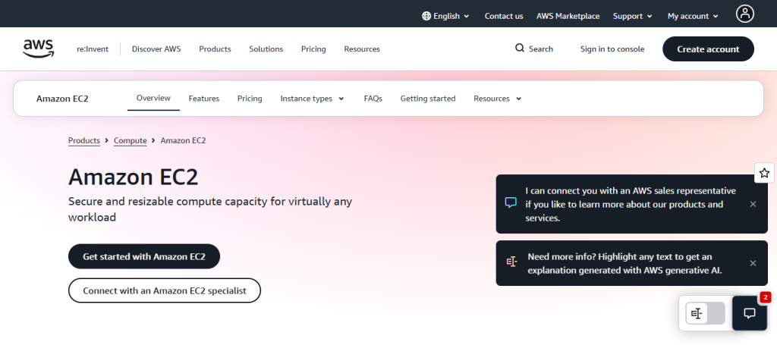Expand the Support menu
777x345 pixels.
click(633, 16)
